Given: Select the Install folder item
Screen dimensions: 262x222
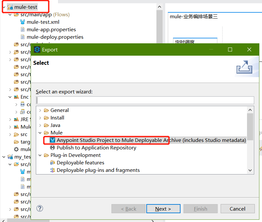Looking at the screenshot, I should (x=57, y=118).
